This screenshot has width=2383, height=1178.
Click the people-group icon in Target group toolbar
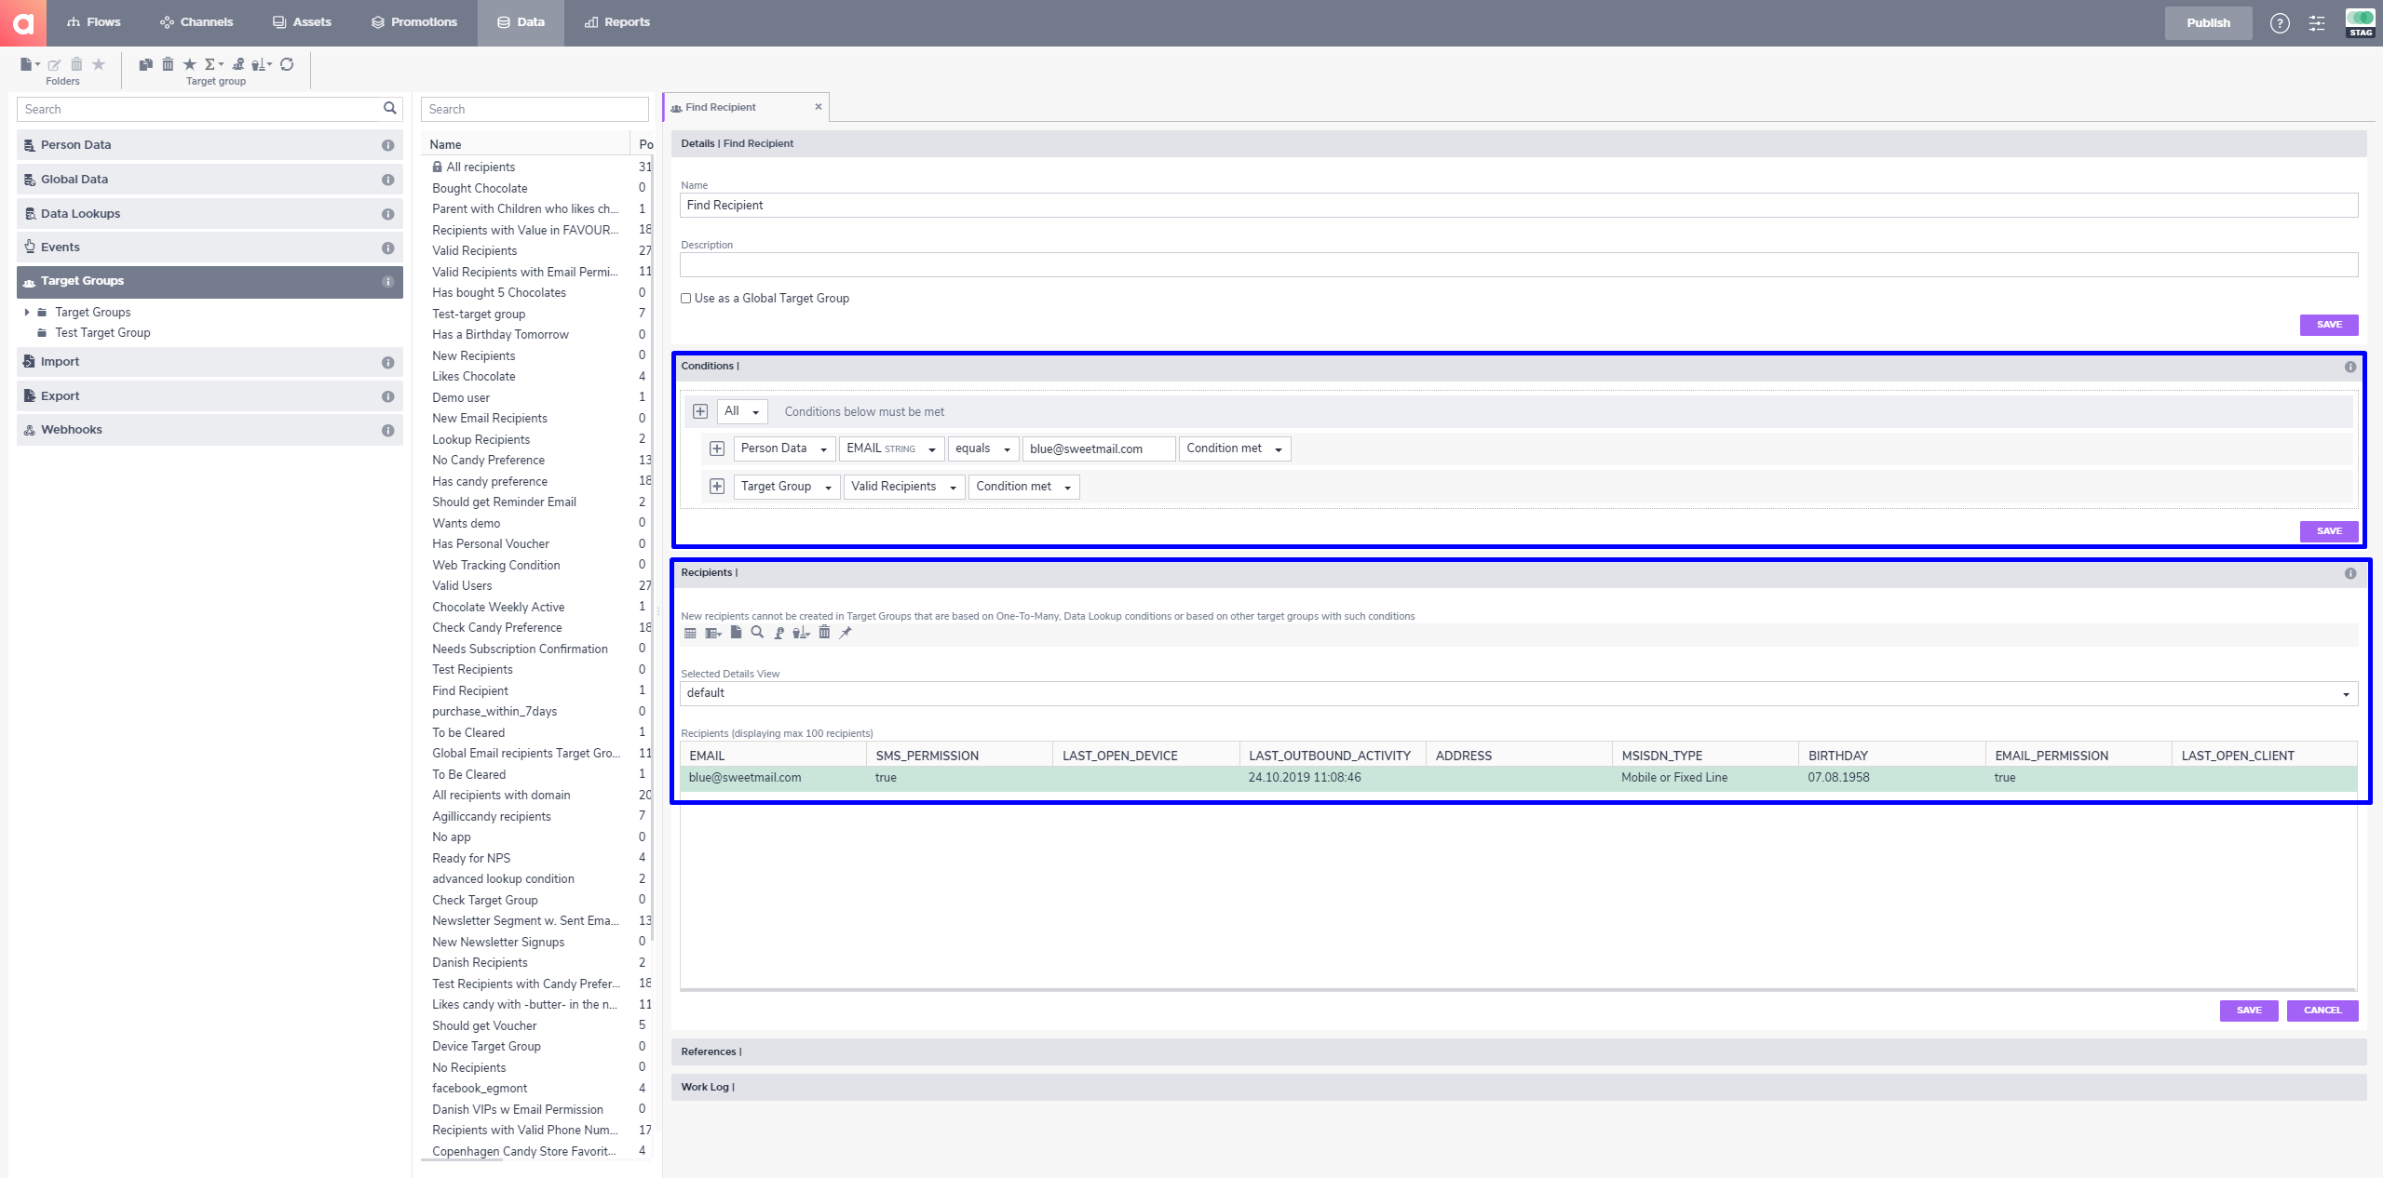point(238,64)
